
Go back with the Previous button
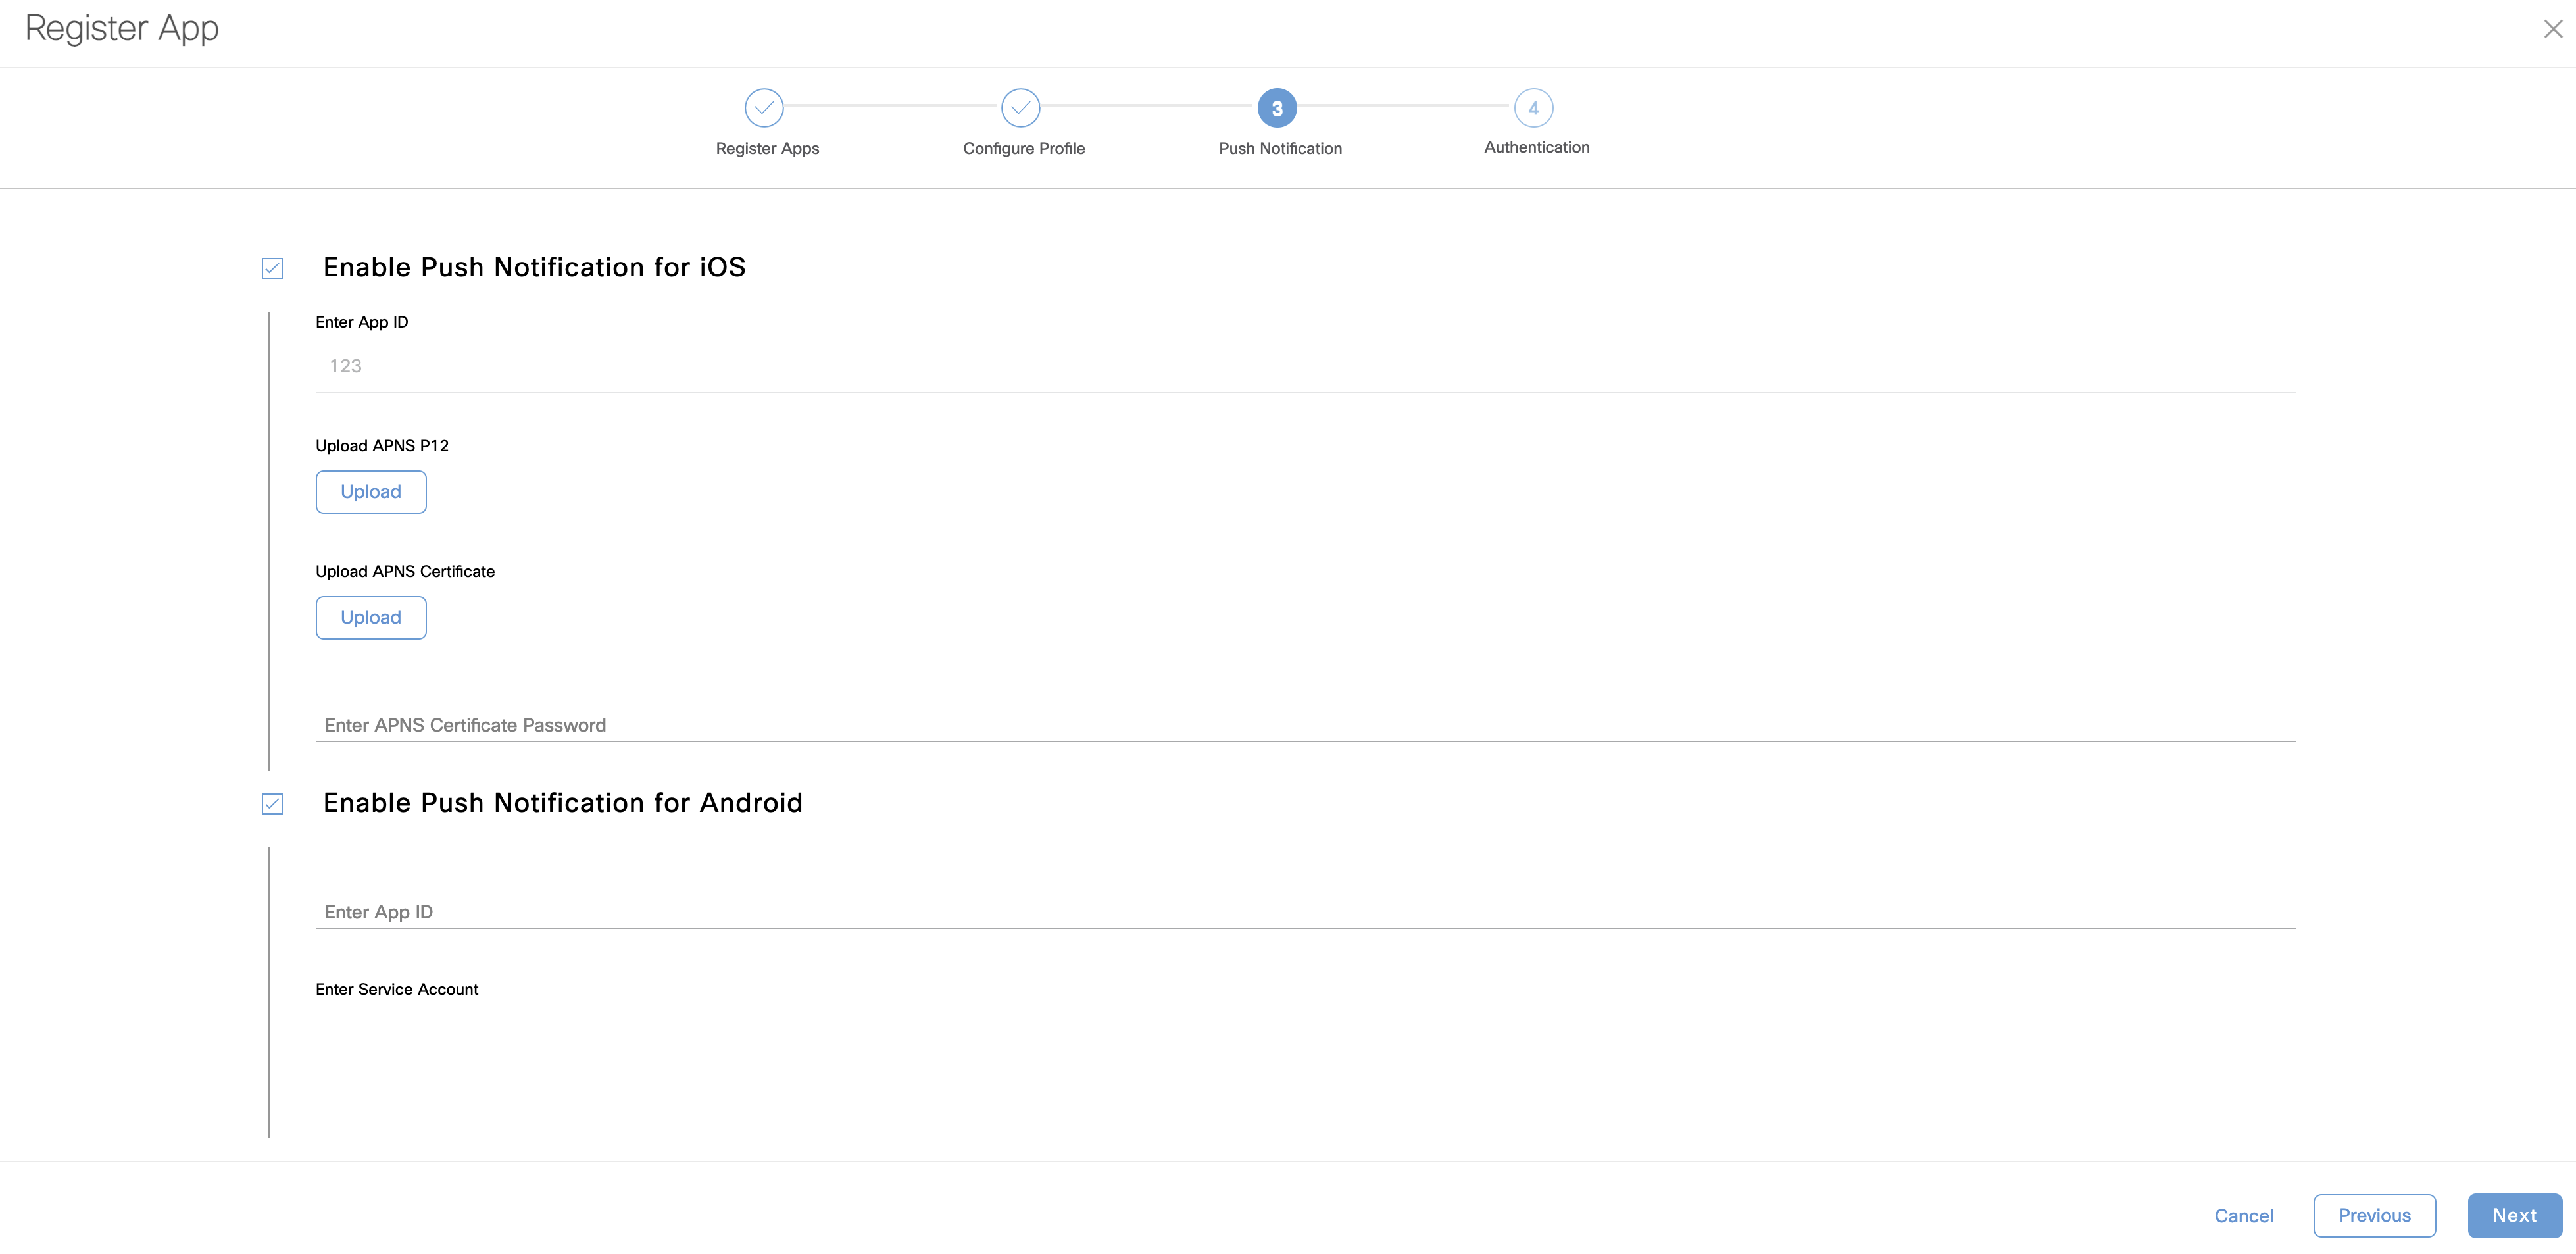click(x=2374, y=1216)
